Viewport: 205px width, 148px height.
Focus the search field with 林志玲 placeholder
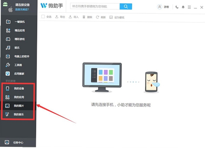(95, 6)
